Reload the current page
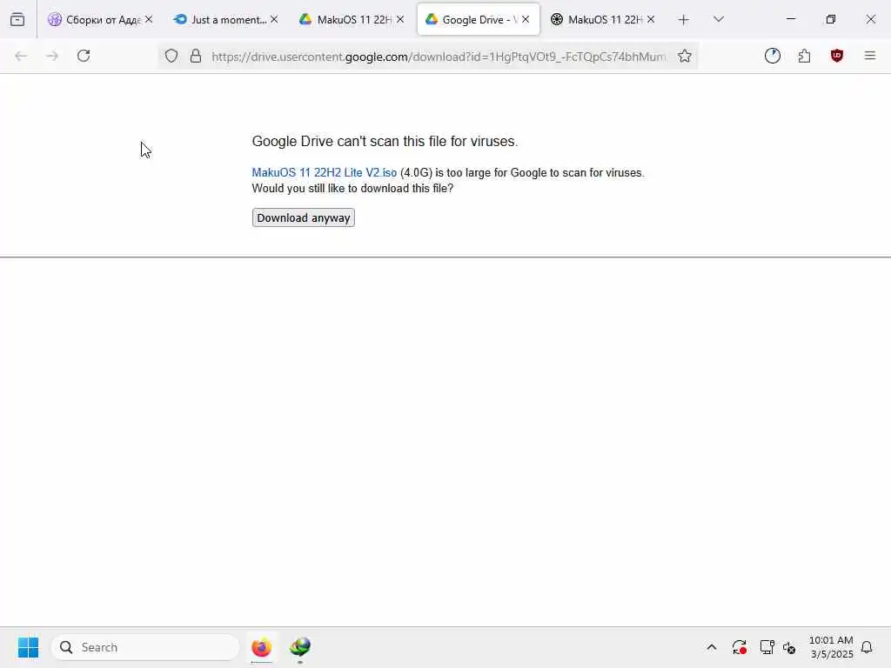This screenshot has width=891, height=668. tap(84, 56)
